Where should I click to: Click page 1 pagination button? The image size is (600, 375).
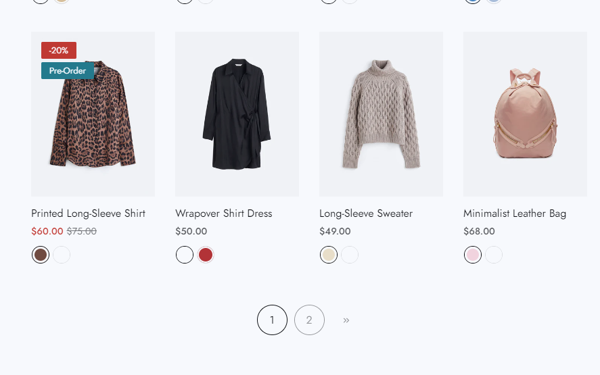click(272, 320)
